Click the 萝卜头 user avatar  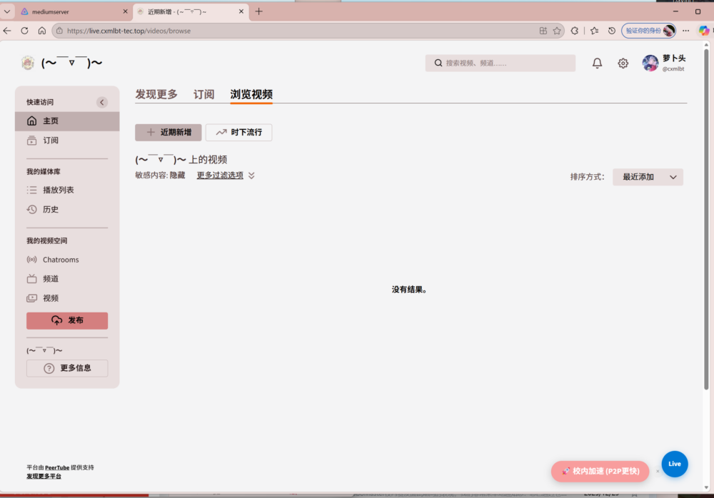650,63
